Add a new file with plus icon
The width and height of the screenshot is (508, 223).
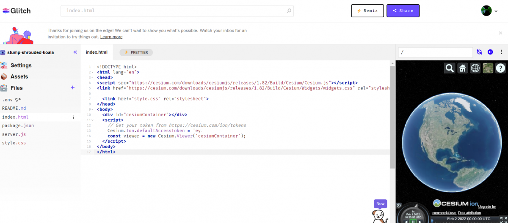pos(72,87)
